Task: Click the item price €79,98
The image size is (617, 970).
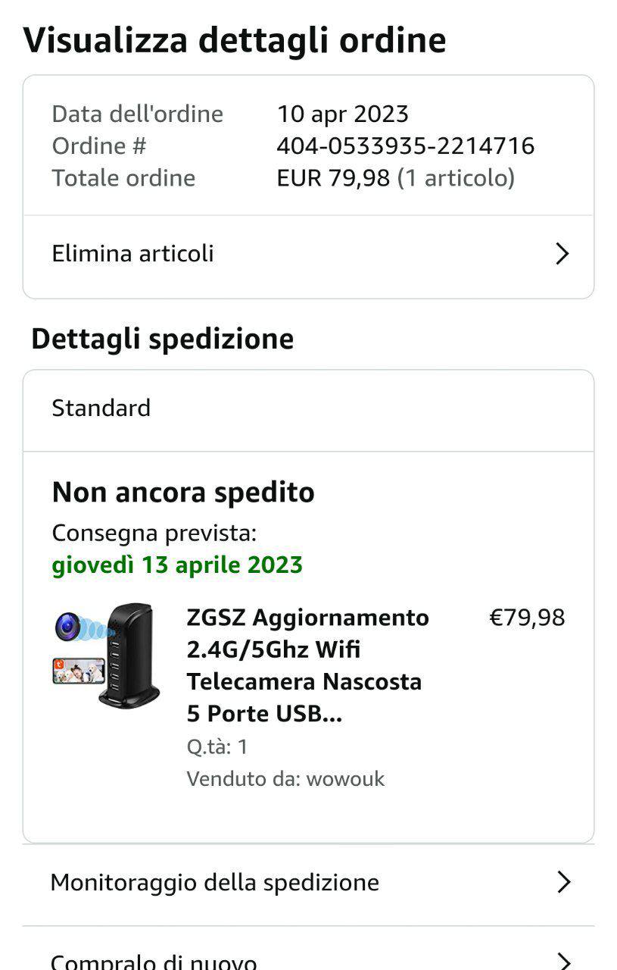Action: [527, 618]
